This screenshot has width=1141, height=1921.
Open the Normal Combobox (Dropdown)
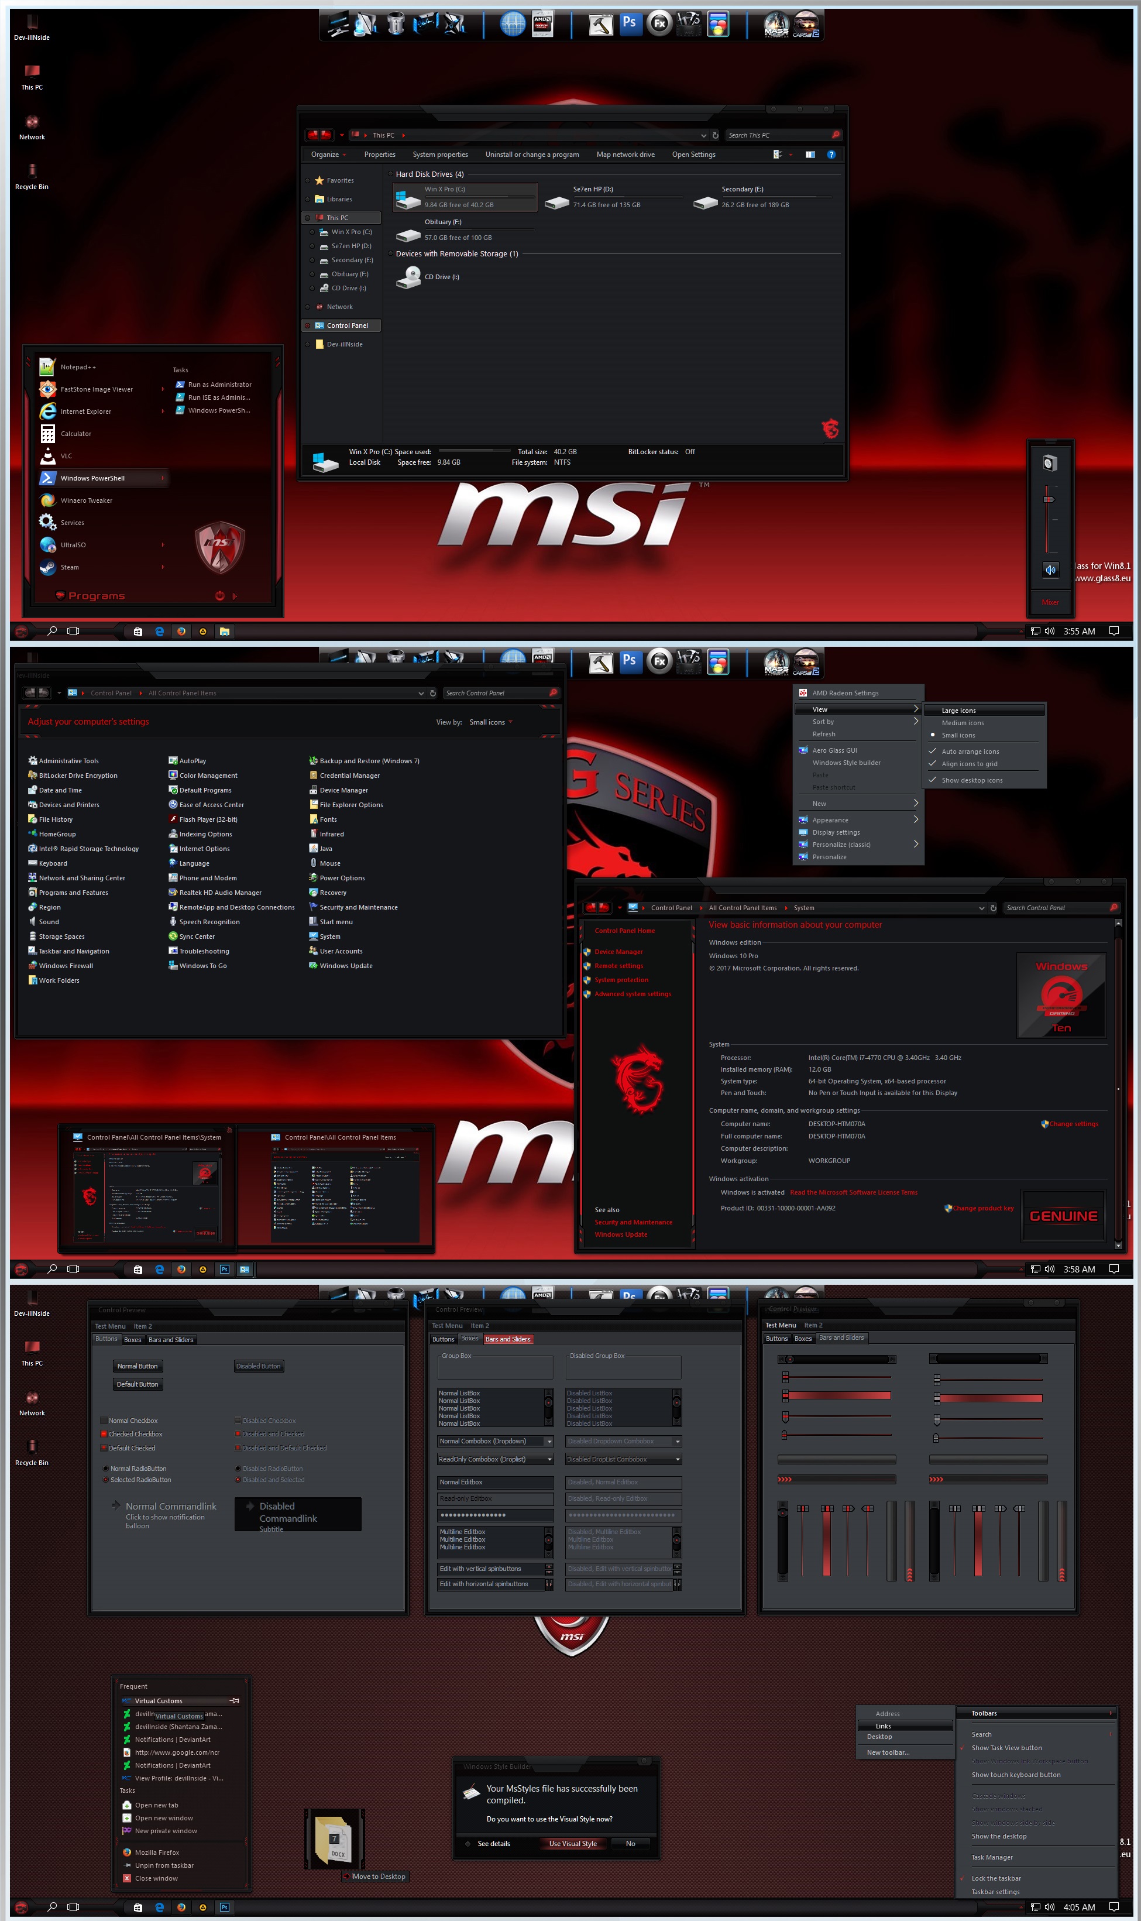[549, 1440]
